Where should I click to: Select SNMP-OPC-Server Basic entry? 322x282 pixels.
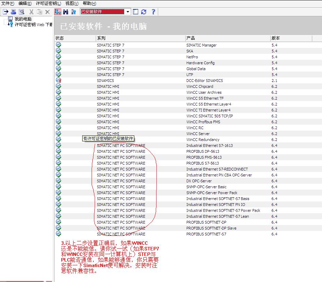click(206, 187)
